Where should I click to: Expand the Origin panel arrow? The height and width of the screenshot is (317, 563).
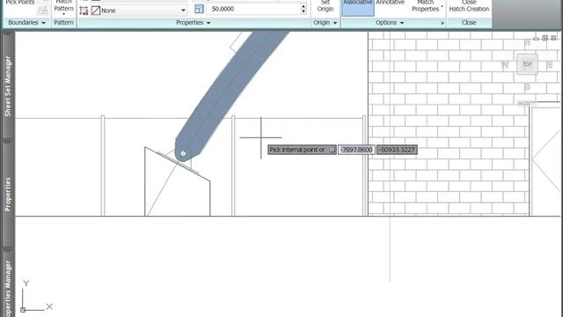click(x=335, y=23)
